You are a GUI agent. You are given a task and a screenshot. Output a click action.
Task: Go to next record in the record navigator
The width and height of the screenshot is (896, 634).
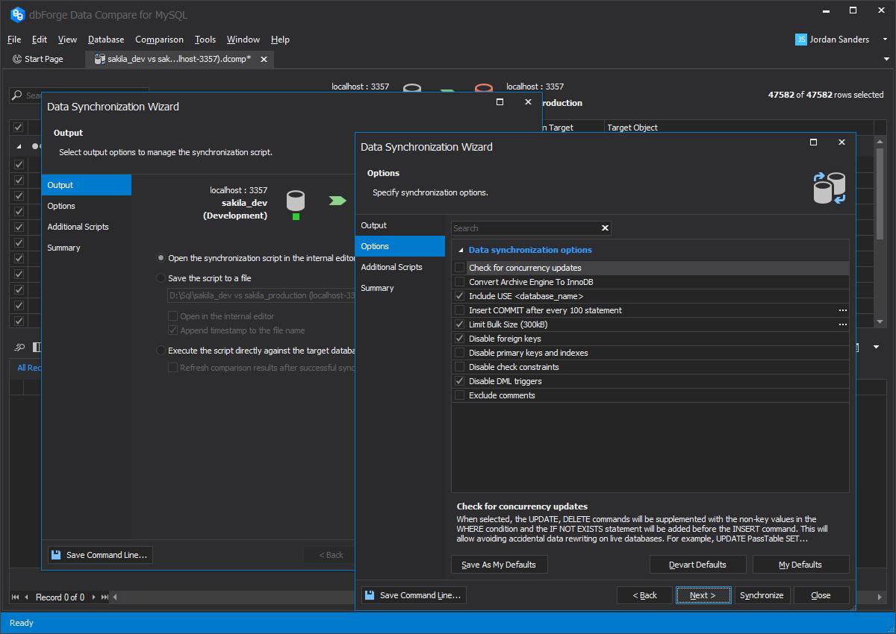pyautogui.click(x=94, y=597)
